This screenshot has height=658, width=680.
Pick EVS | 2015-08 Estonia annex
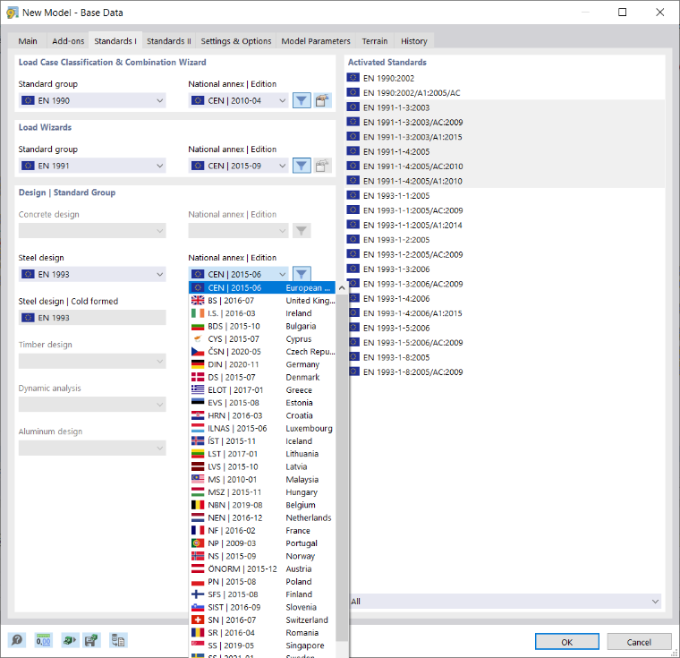262,402
